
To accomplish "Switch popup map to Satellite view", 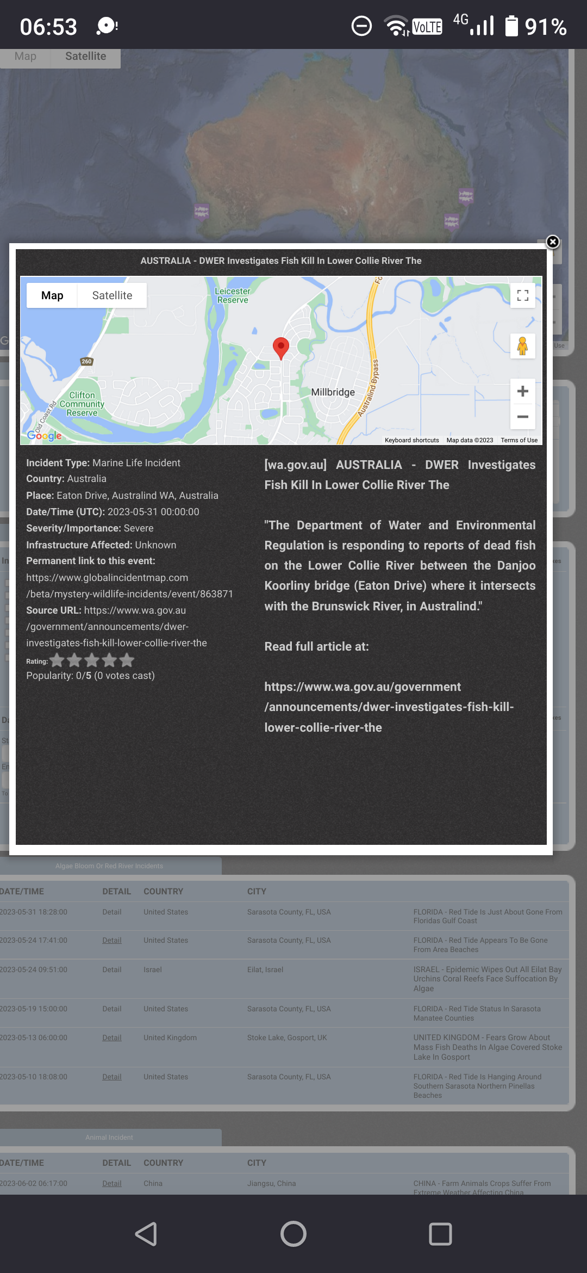I will pos(112,295).
